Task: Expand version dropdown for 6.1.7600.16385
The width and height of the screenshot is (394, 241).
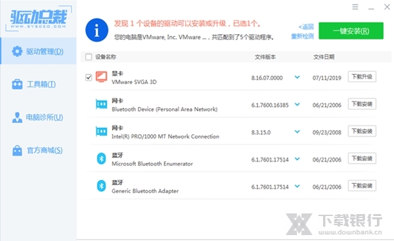Action: [x=297, y=104]
